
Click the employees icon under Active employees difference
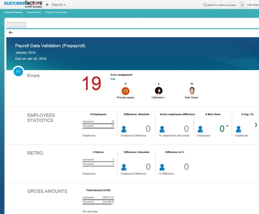point(162,129)
